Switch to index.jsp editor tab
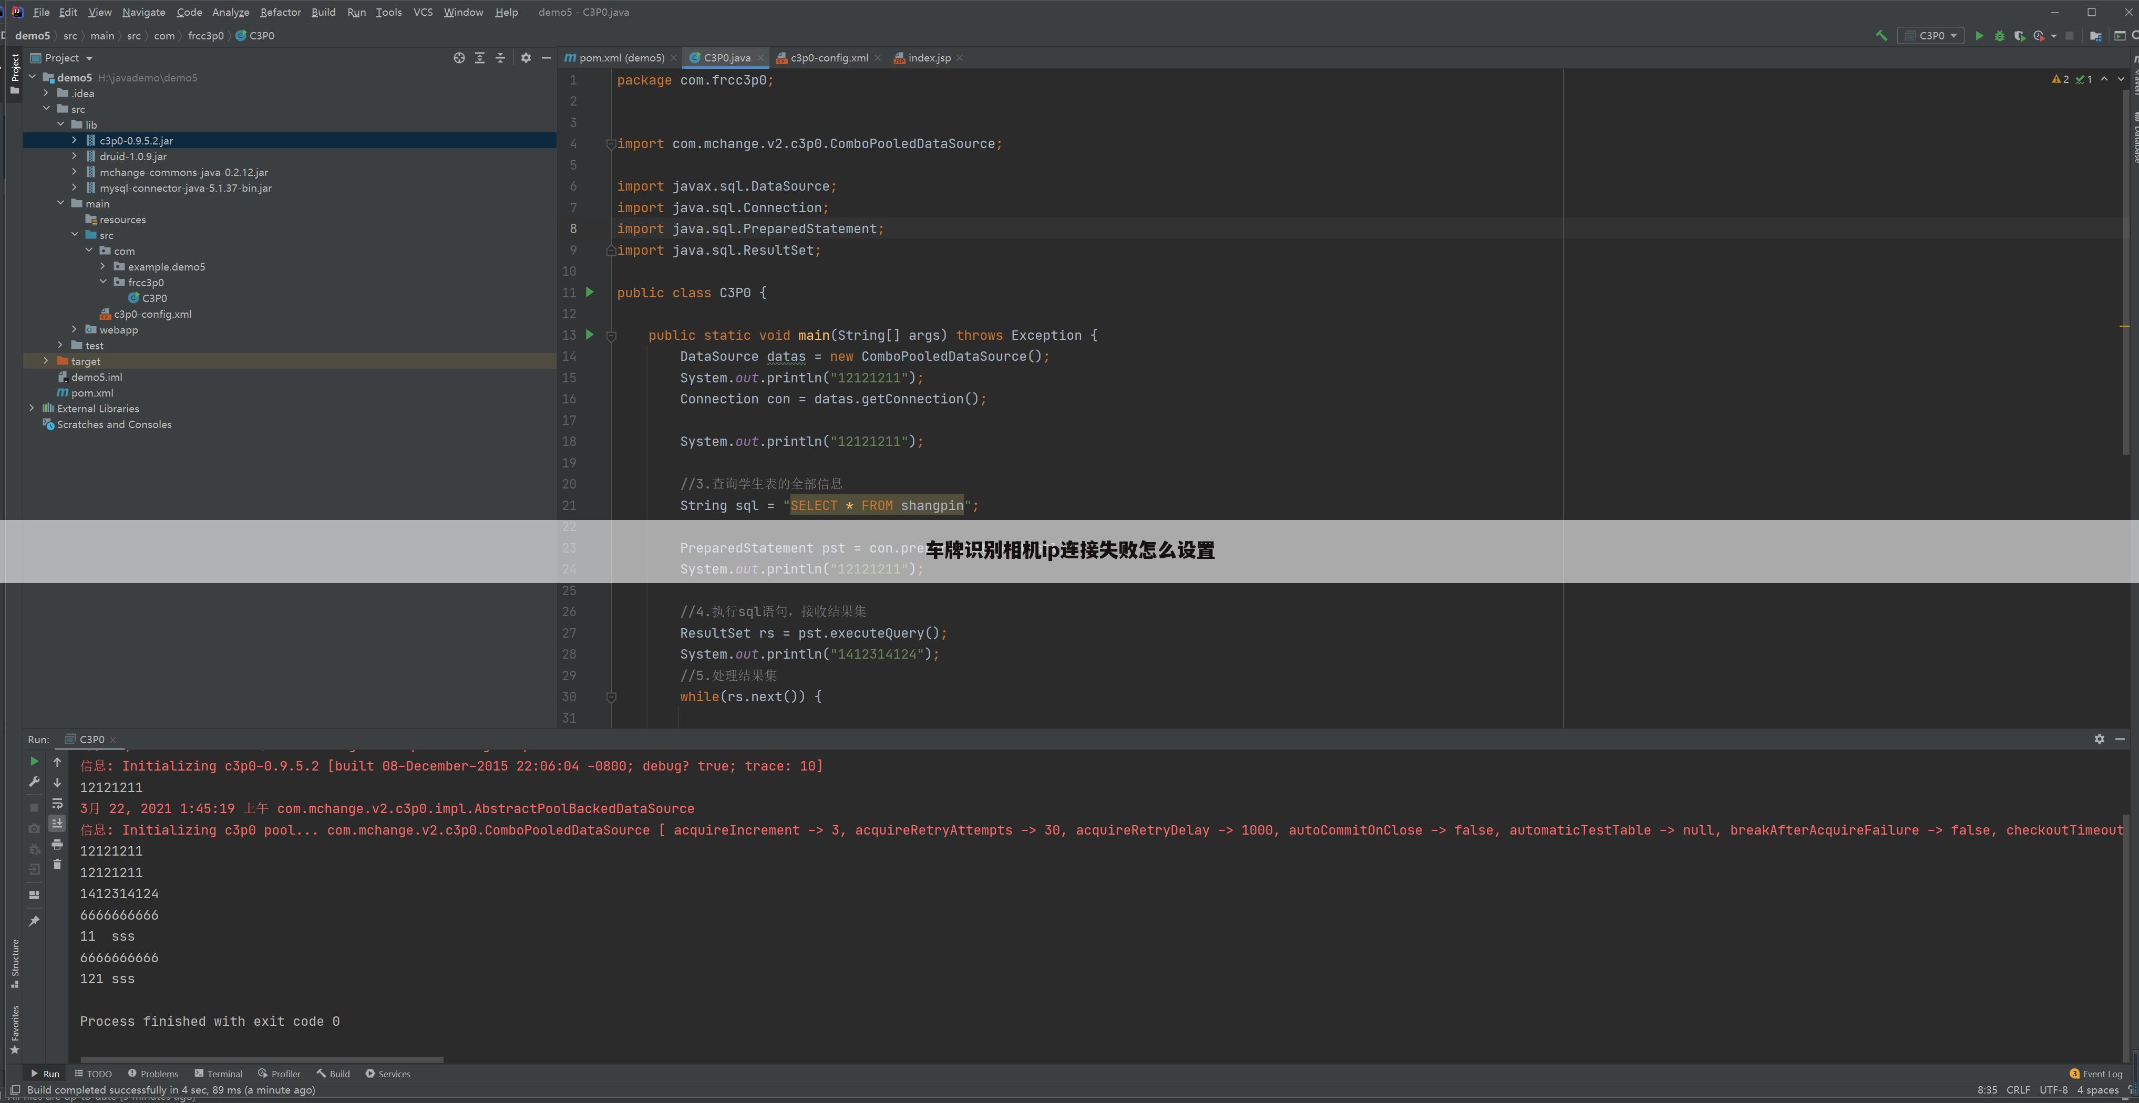Screen dimensions: 2139x1103 (928, 58)
